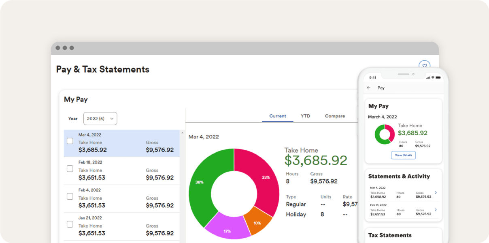Check the checkbox for the Mar 4, 2022 statement
Image resolution: width=489 pixels, height=243 pixels.
[70, 141]
